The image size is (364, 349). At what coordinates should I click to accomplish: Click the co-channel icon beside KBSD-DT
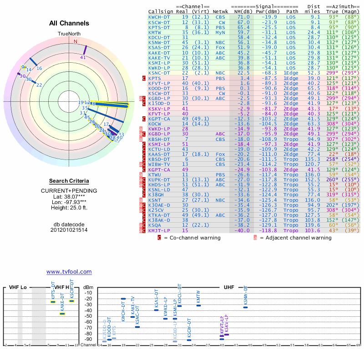point(144,160)
